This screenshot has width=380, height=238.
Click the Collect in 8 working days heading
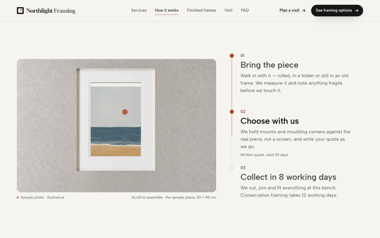pyautogui.click(x=288, y=177)
